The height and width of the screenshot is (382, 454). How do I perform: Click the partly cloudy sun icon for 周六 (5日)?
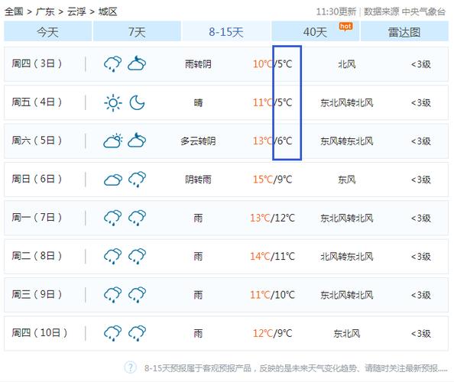(x=113, y=141)
